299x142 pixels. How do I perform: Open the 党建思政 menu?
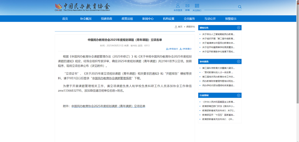107,19
